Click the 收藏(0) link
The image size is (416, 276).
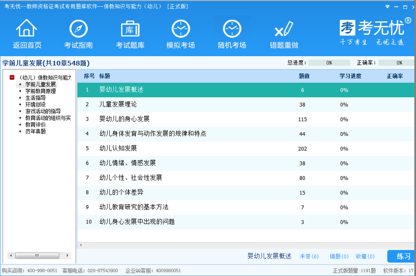point(365,257)
